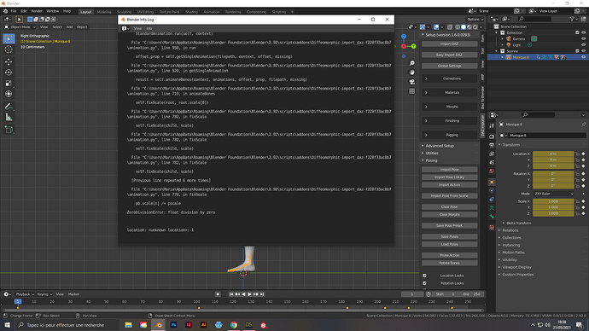
Task: Open the Object Data armature properties tab
Action: pyautogui.click(x=492, y=208)
